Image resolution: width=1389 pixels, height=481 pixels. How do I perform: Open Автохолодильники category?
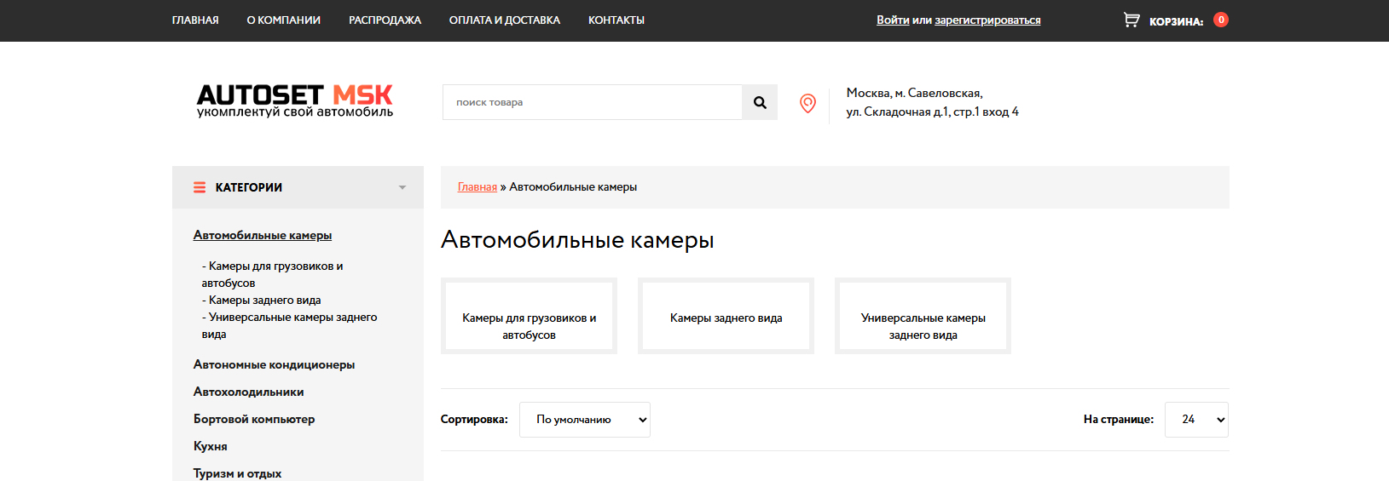tap(248, 392)
